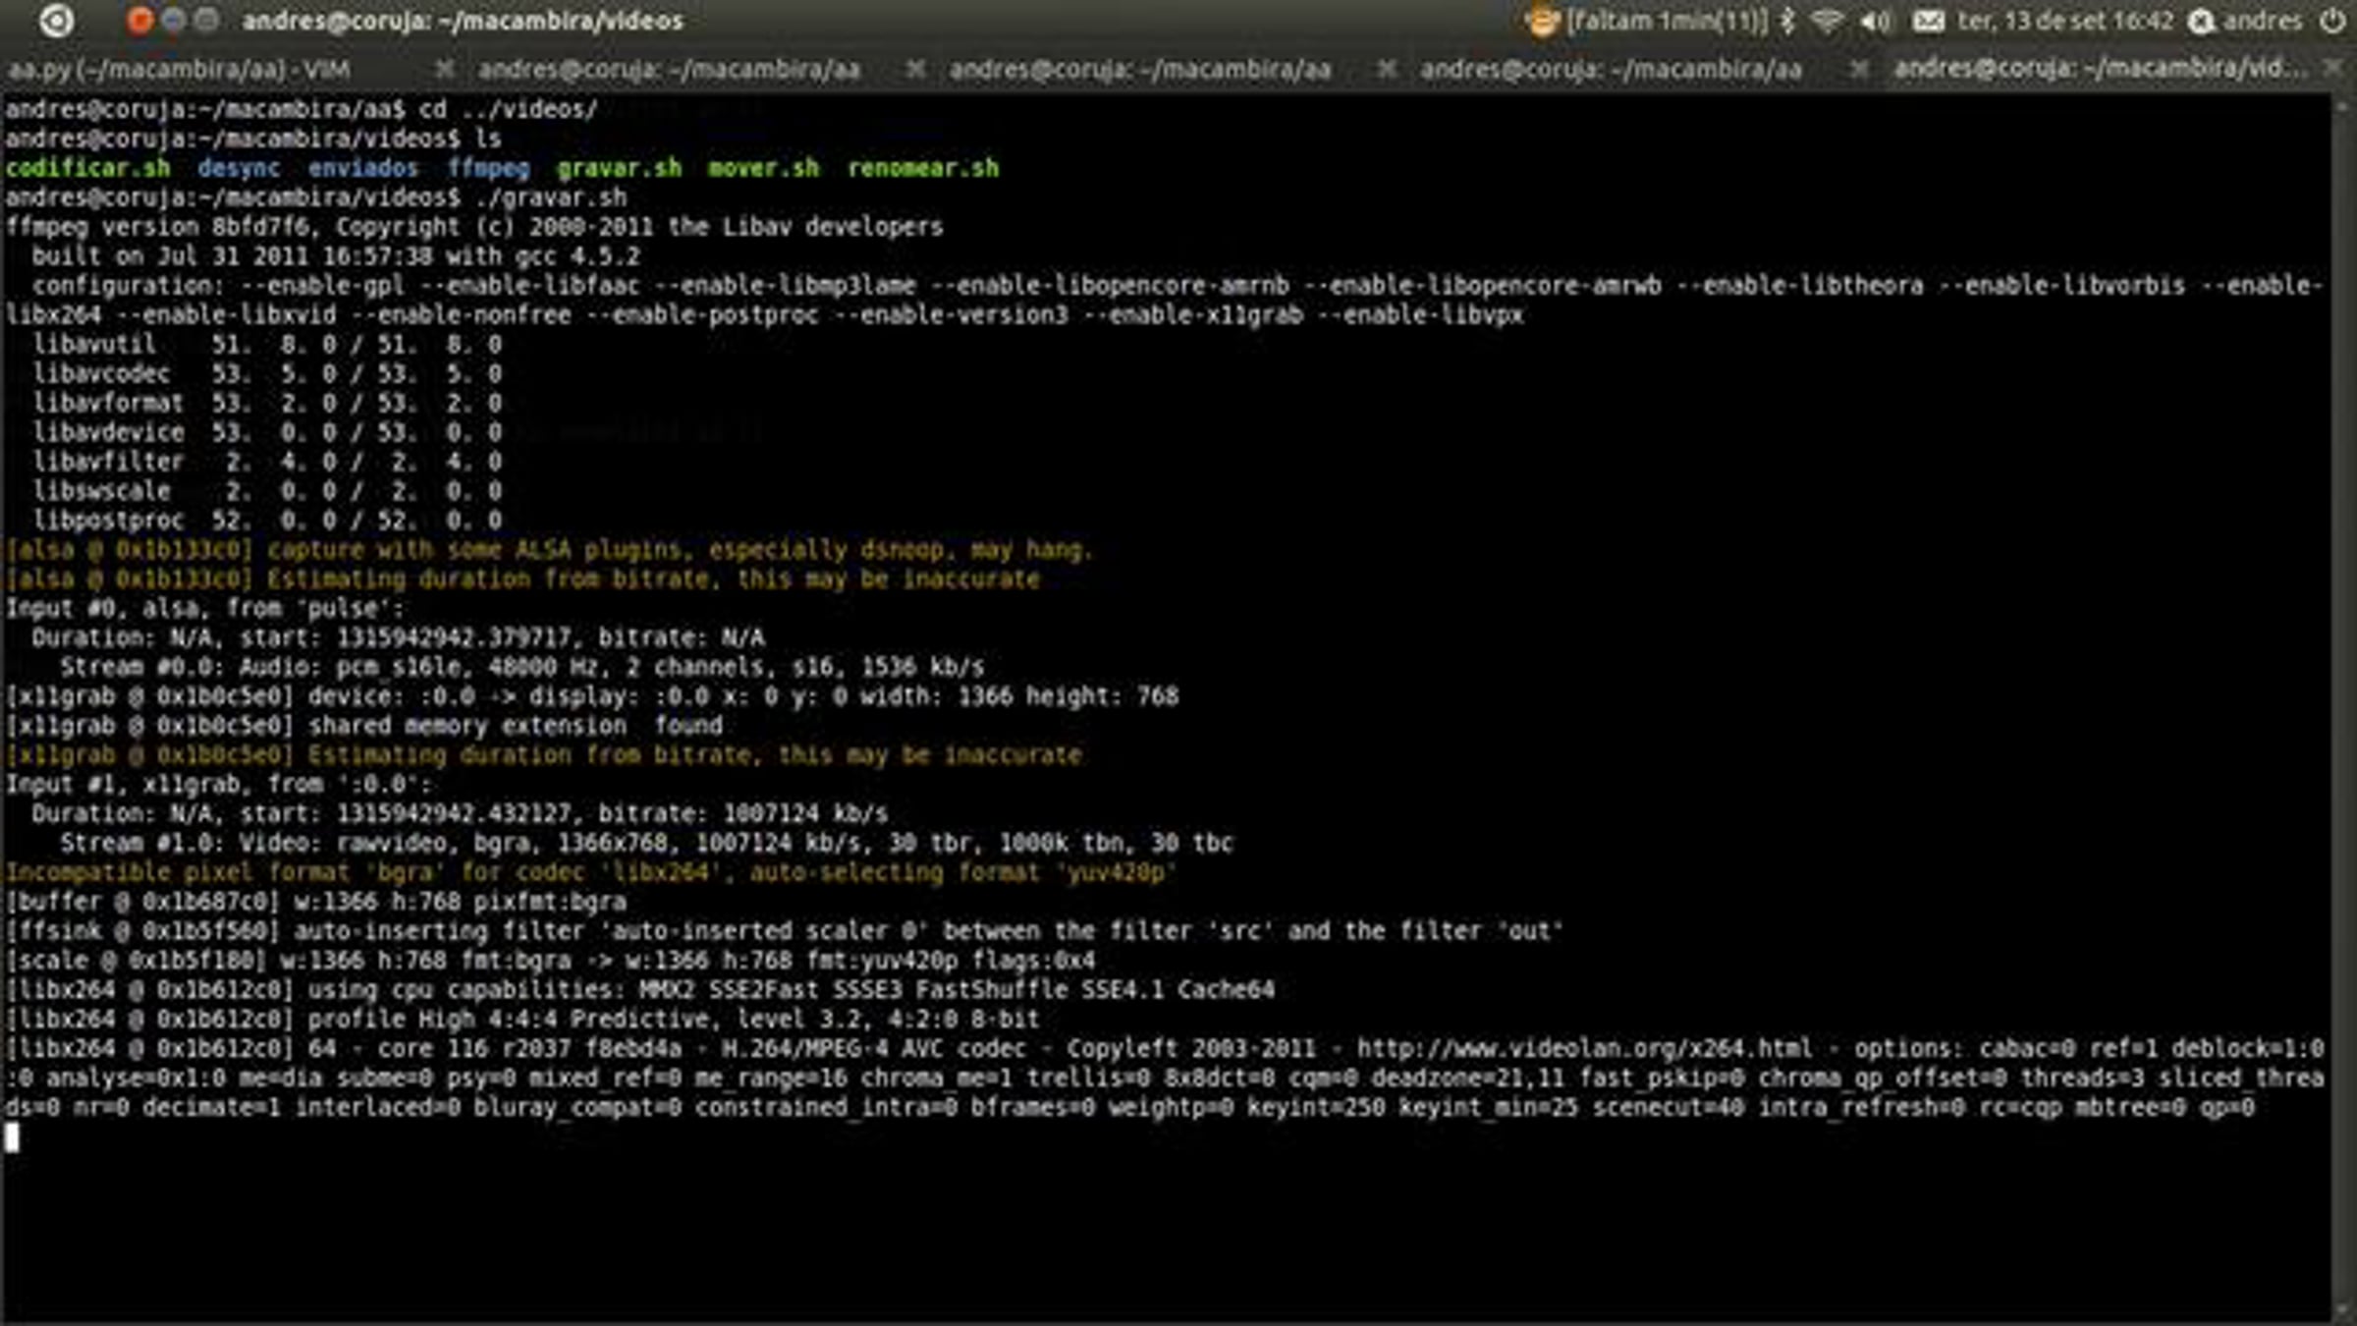Close the ~/macambira/vid... tab
Screen dimensions: 2357x1326
(2332, 68)
